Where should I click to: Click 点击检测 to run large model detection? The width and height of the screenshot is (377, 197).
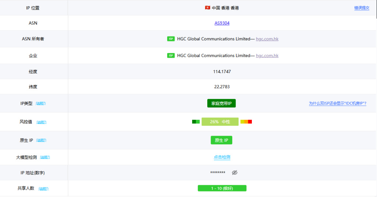[222, 157]
